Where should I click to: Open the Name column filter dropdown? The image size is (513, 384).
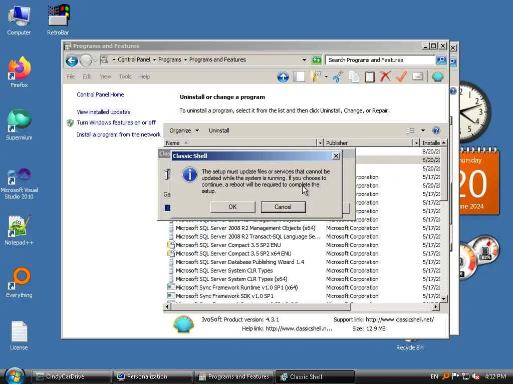[320, 143]
